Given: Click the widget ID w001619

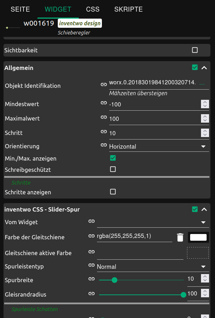Looking at the screenshot, I should point(39,23).
